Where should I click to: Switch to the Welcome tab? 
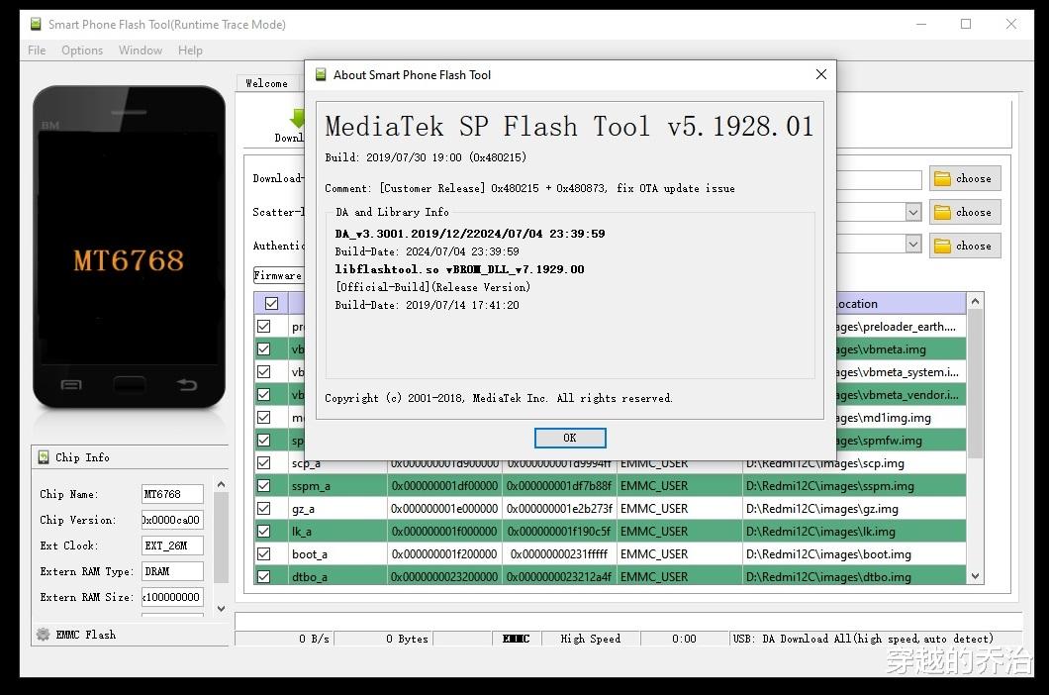[x=266, y=83]
